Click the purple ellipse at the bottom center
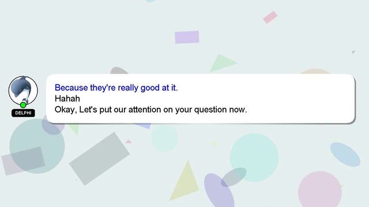 (219, 190)
